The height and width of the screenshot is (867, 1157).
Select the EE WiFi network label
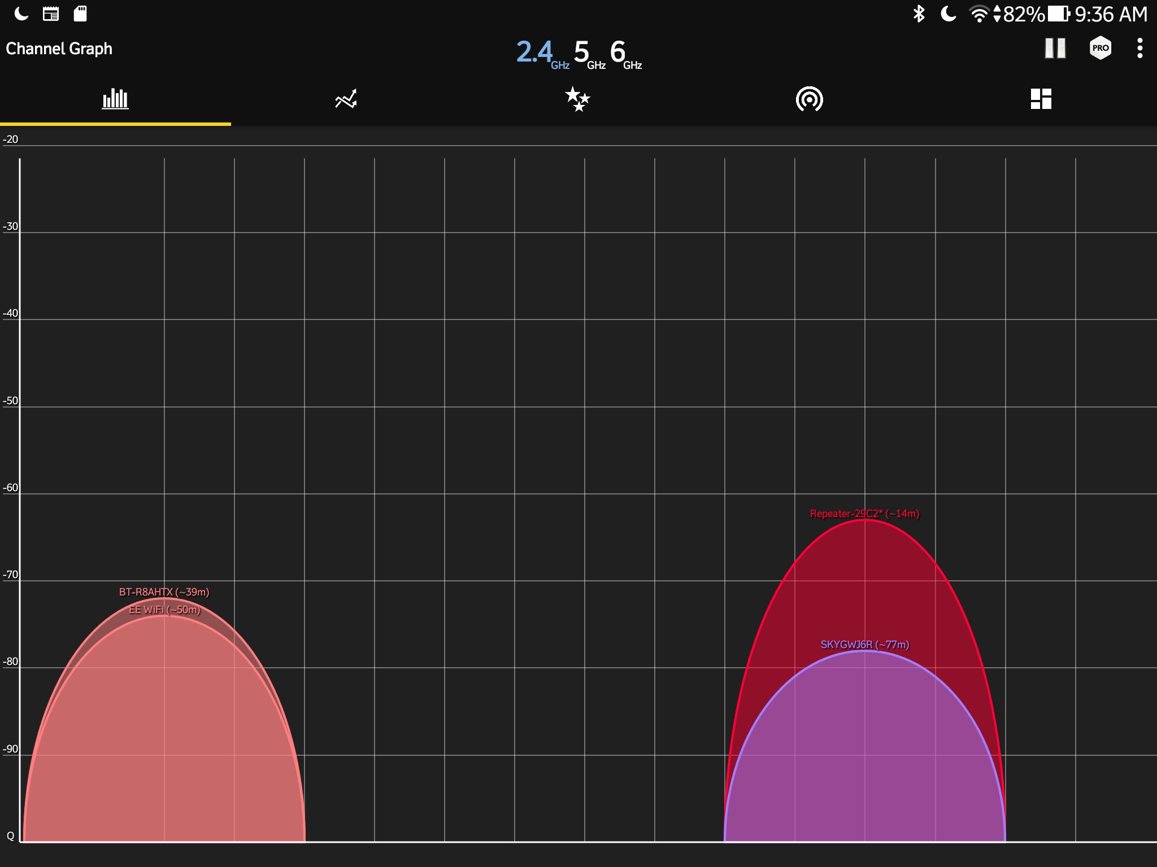[164, 610]
